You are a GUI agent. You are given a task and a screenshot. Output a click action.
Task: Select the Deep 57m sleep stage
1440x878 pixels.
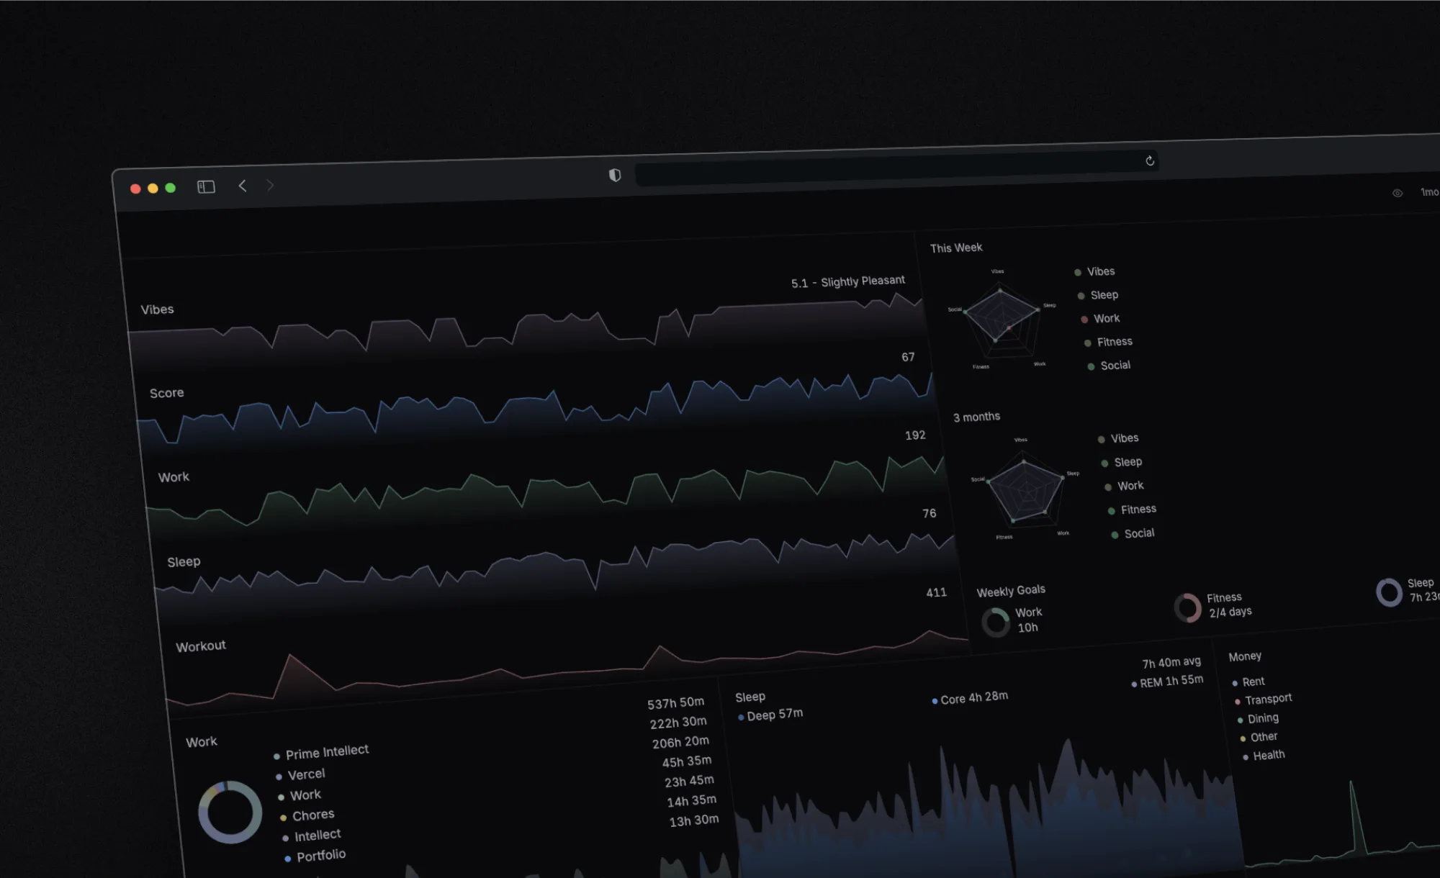pos(770,715)
